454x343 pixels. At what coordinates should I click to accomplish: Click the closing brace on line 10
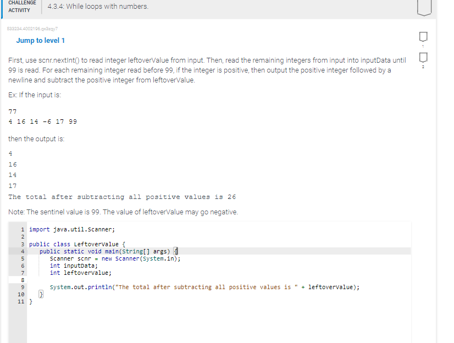coord(41,294)
